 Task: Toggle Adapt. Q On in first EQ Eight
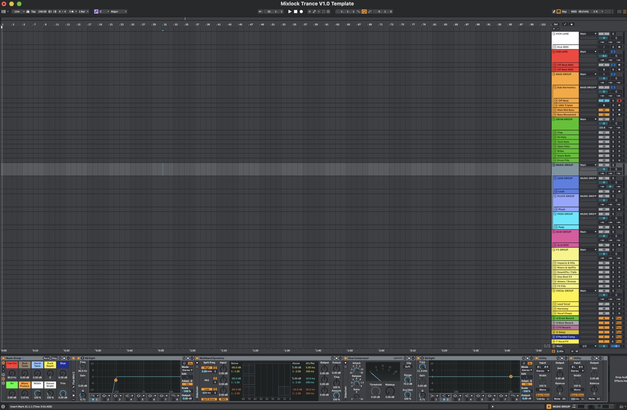pos(187,384)
